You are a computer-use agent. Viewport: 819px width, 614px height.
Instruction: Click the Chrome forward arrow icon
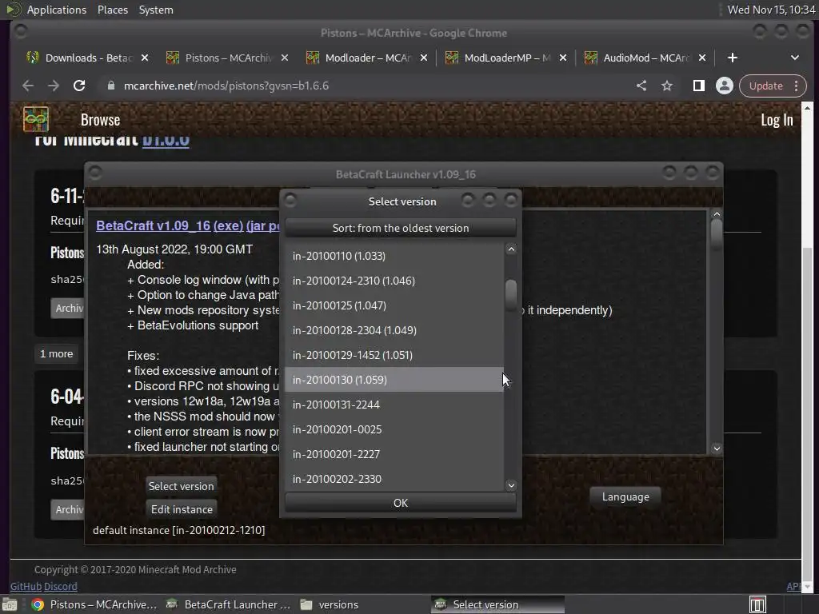tap(54, 86)
